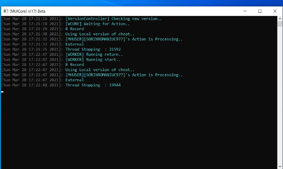283x169 pixels.
Task: Click the "[VersionController] Checking new version.." line
Action: click(x=114, y=19)
